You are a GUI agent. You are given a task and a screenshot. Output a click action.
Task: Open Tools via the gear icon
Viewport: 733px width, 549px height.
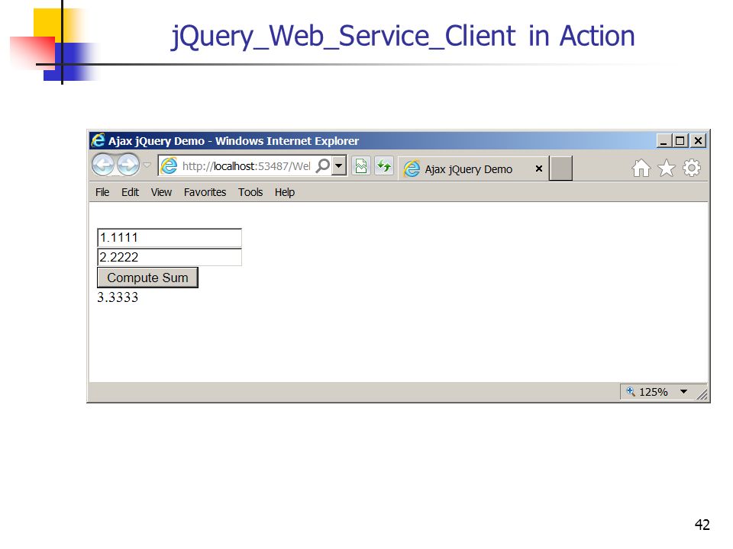point(692,168)
